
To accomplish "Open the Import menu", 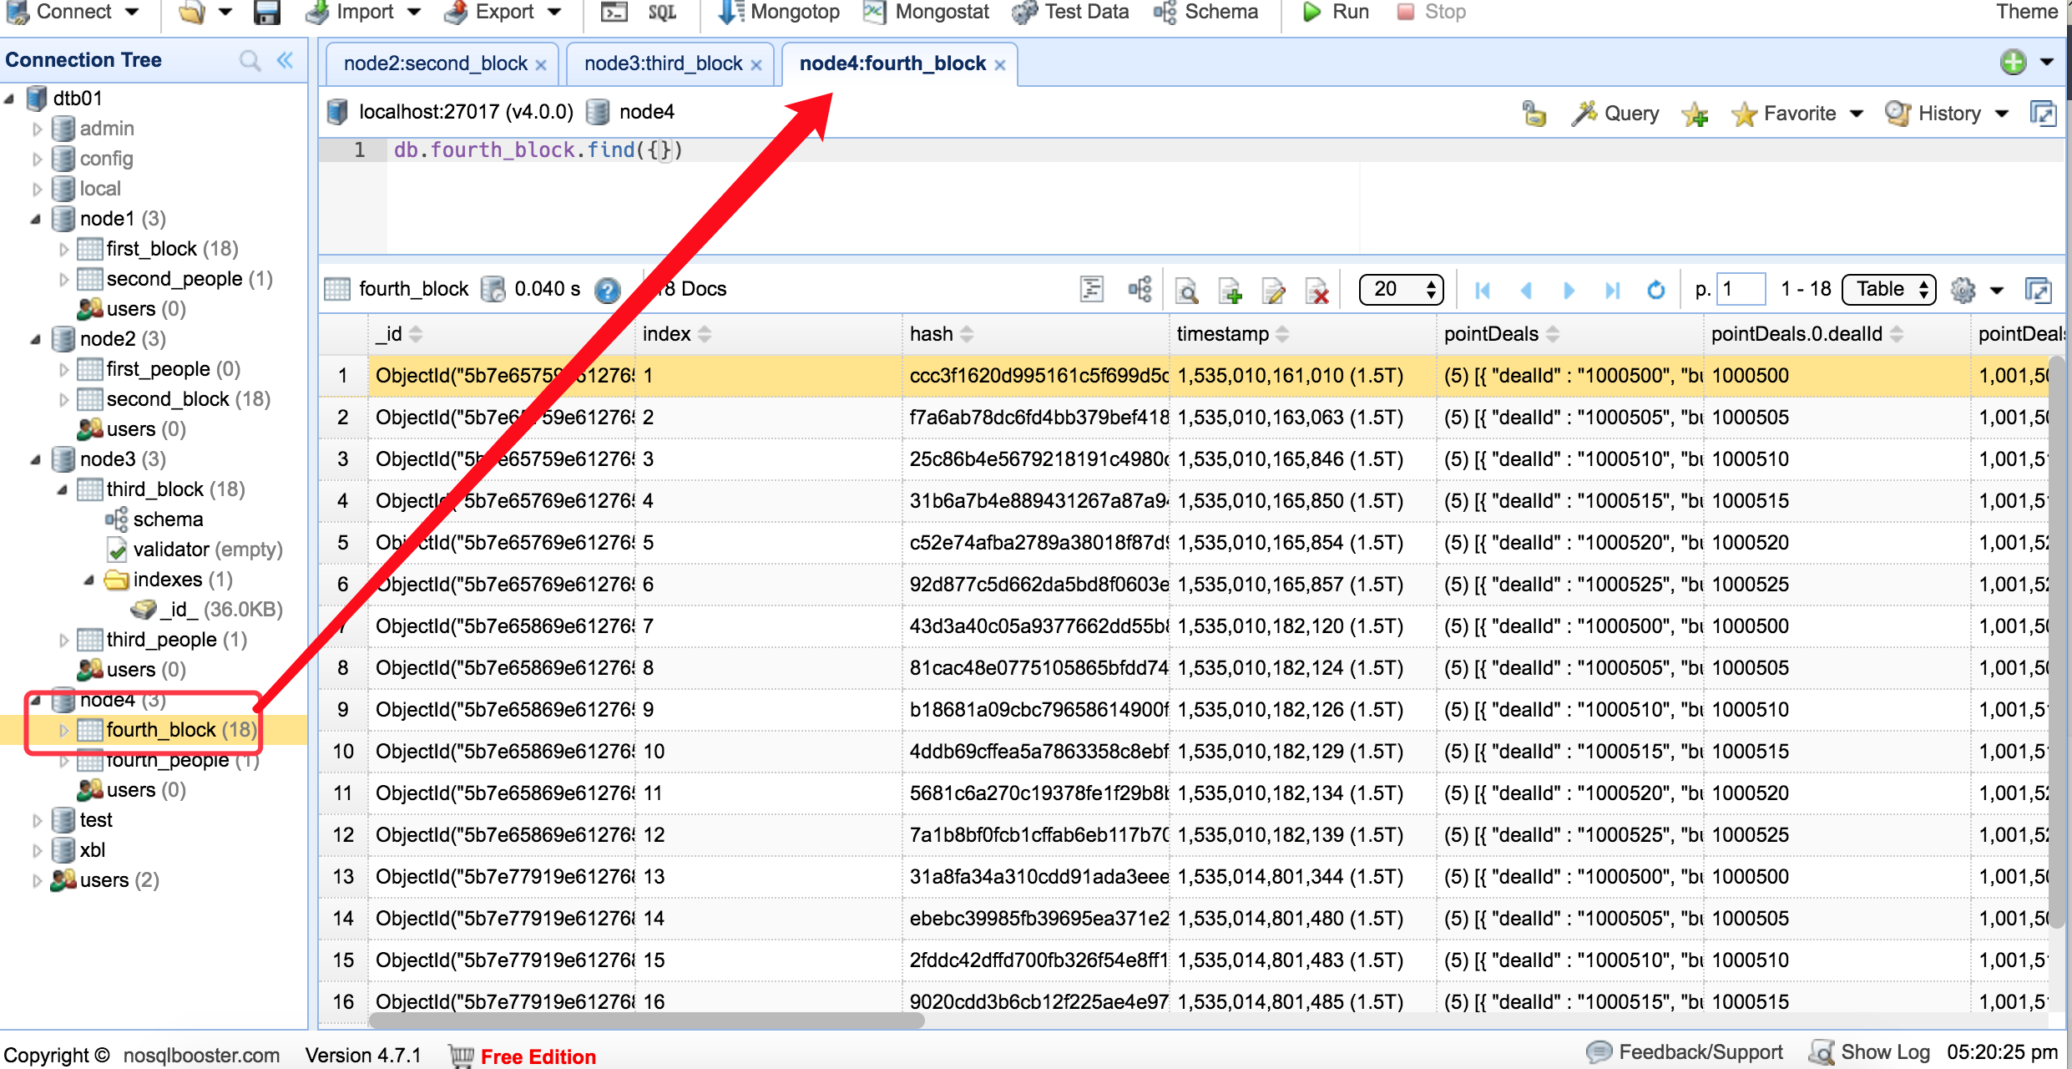I will 363,12.
